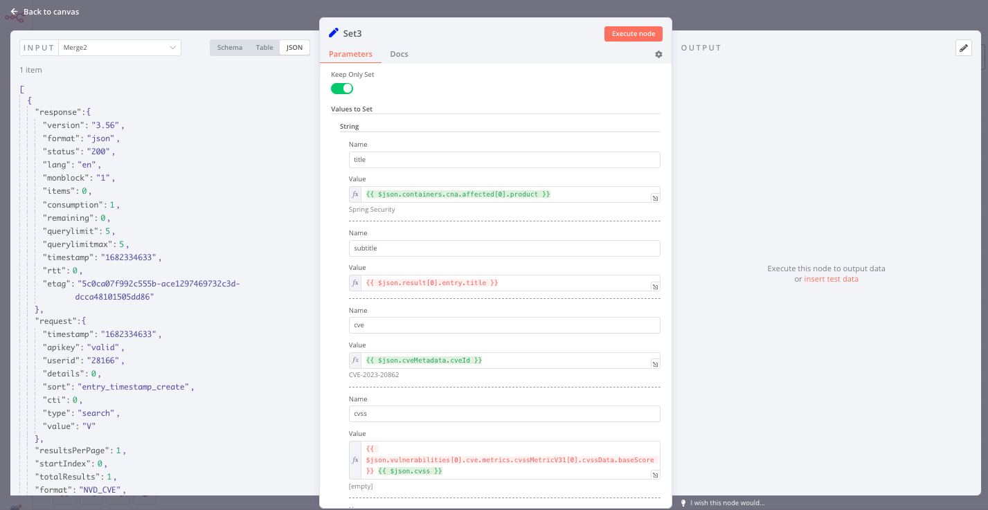Click the "lang": "en" line

tap(72, 165)
